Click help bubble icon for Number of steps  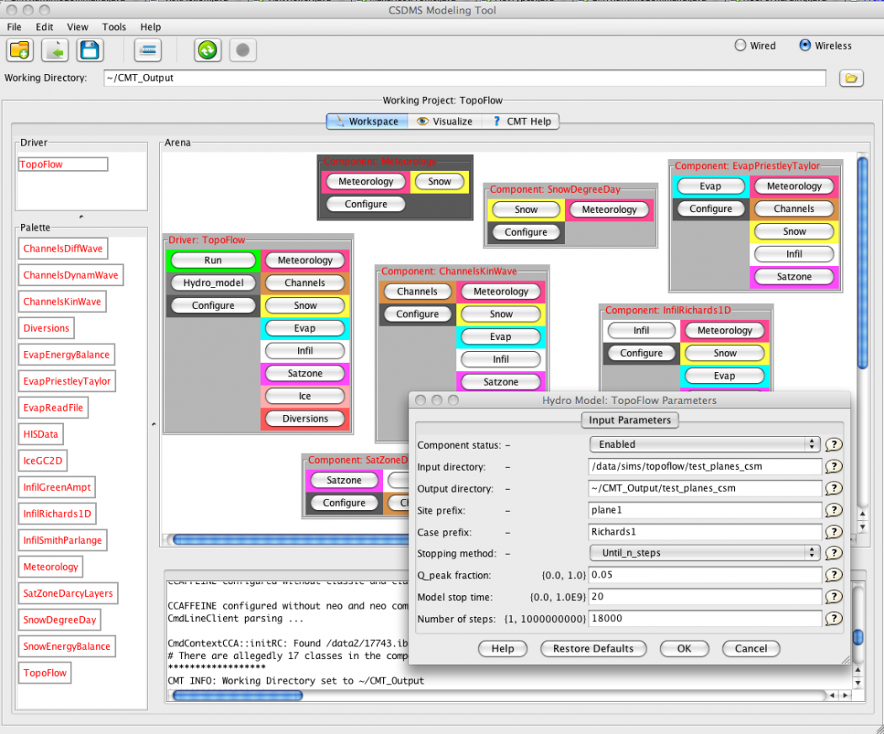point(833,620)
